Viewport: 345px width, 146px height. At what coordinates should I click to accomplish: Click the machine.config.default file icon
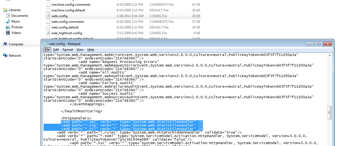(48, 10)
